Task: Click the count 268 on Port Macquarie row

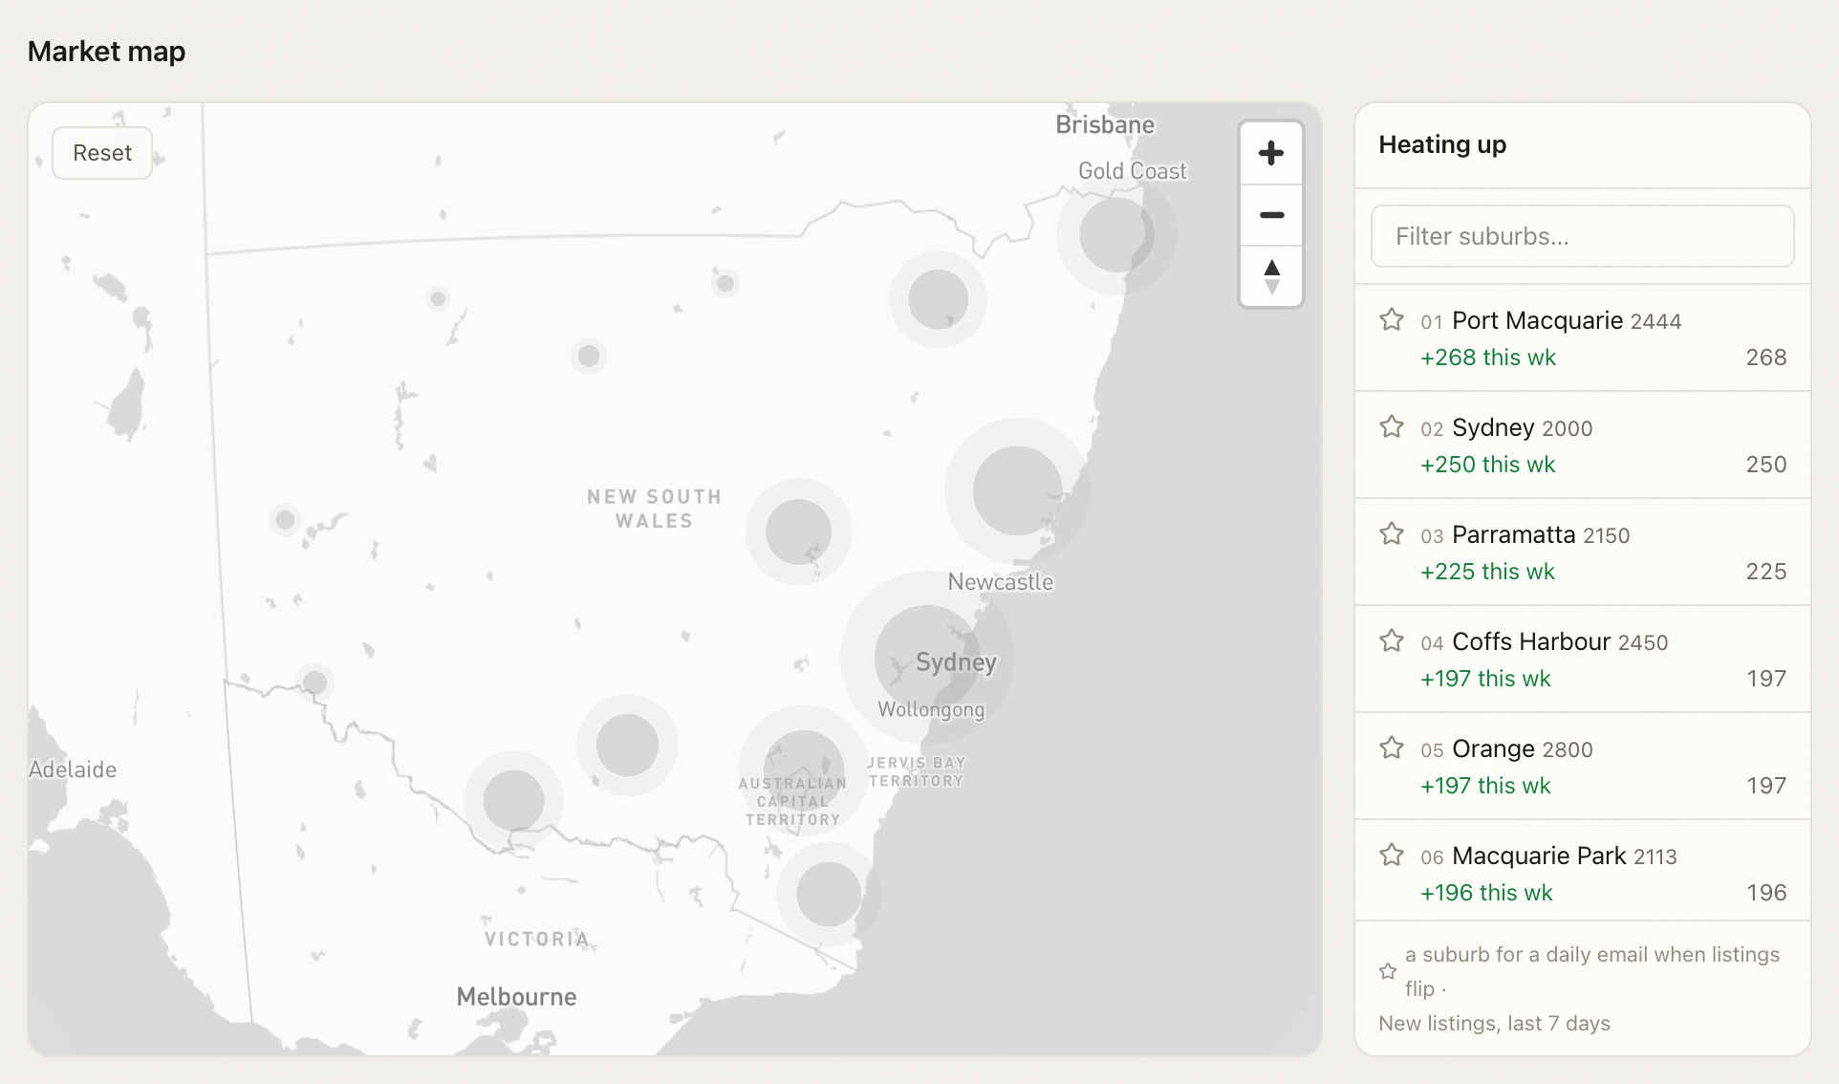Action: coord(1766,358)
